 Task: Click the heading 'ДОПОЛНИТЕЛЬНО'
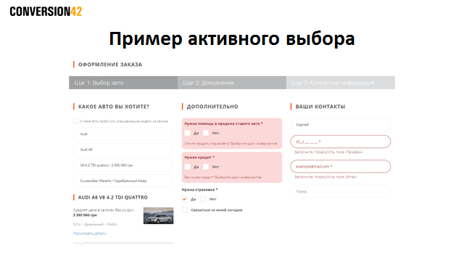tap(212, 107)
